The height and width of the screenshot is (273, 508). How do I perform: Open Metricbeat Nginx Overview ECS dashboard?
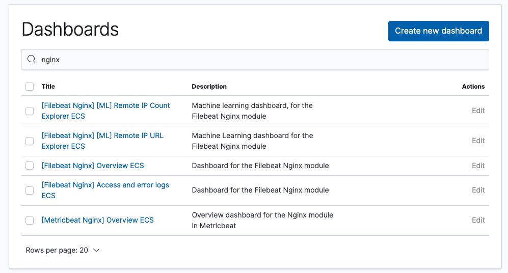[x=97, y=221]
